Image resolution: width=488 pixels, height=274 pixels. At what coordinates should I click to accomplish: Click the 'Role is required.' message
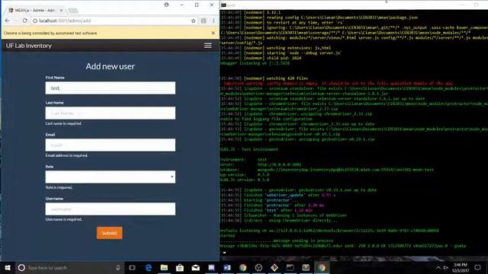pyautogui.click(x=59, y=187)
